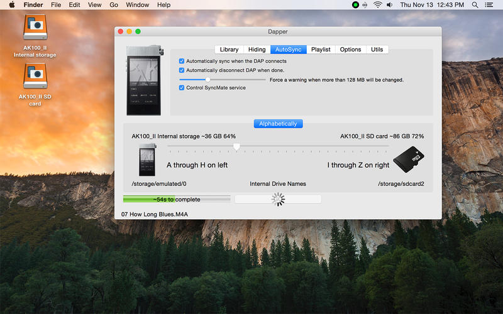503x314 pixels.
Task: Open the Apple menu
Action: pyautogui.click(x=12, y=5)
